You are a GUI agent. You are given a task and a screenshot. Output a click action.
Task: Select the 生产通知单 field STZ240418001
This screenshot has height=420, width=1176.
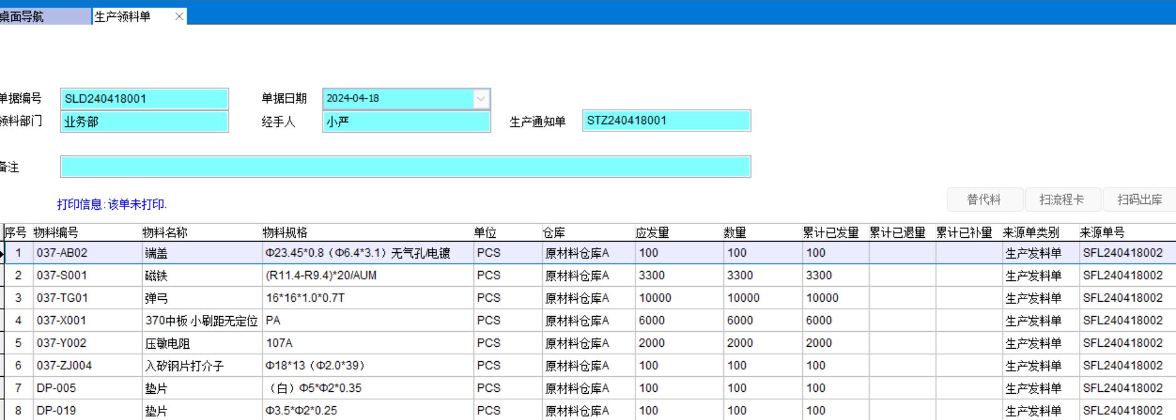pos(666,121)
